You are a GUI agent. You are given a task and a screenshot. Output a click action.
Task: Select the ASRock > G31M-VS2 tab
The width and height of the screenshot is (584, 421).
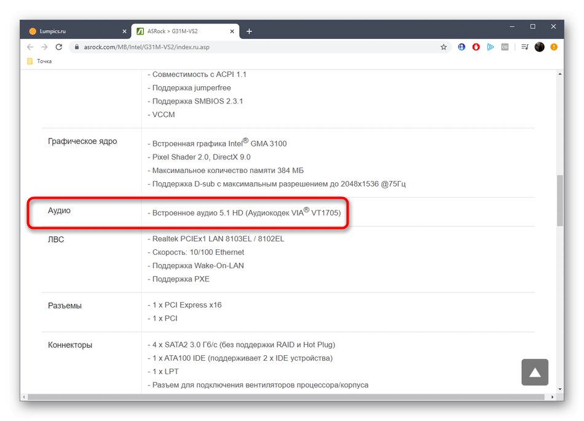click(185, 31)
